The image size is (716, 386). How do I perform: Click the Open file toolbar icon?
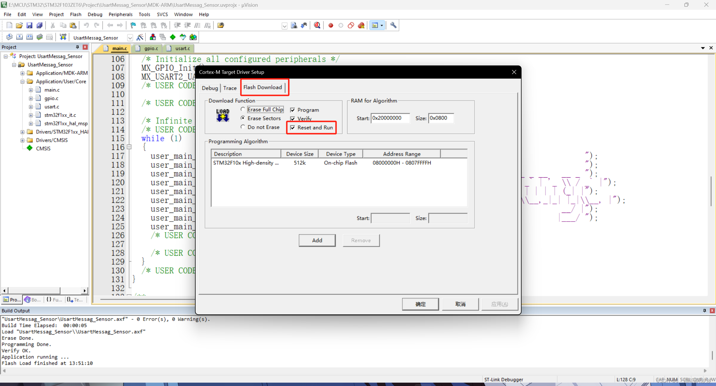coord(19,25)
